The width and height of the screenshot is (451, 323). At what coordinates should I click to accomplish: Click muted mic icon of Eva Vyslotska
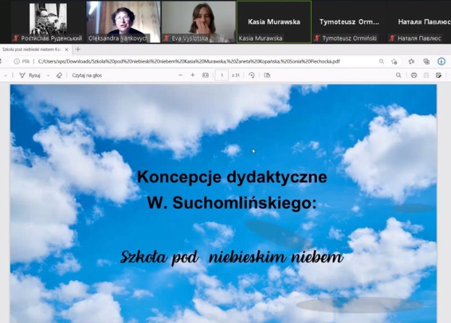click(166, 38)
